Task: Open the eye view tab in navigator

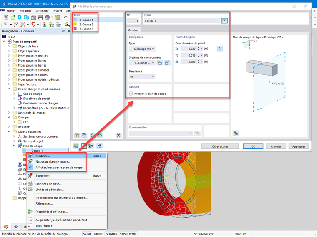Action: 16,227
